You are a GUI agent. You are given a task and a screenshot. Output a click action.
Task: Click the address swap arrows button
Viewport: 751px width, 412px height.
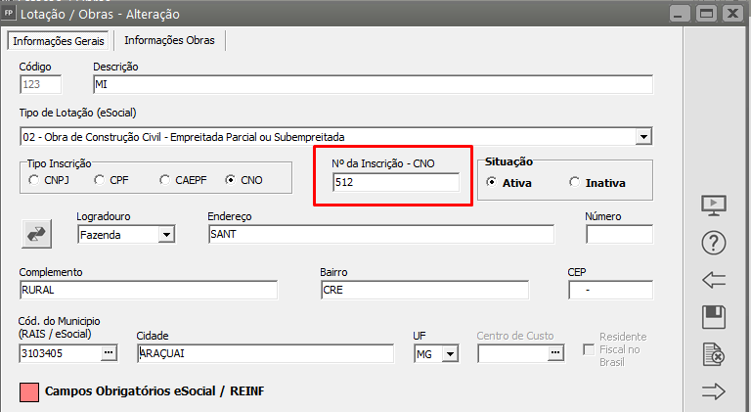(36, 234)
